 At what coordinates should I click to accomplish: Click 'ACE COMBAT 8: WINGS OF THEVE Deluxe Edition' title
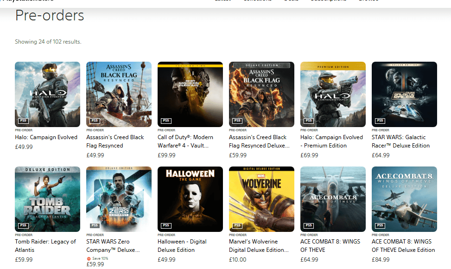pyautogui.click(x=403, y=246)
